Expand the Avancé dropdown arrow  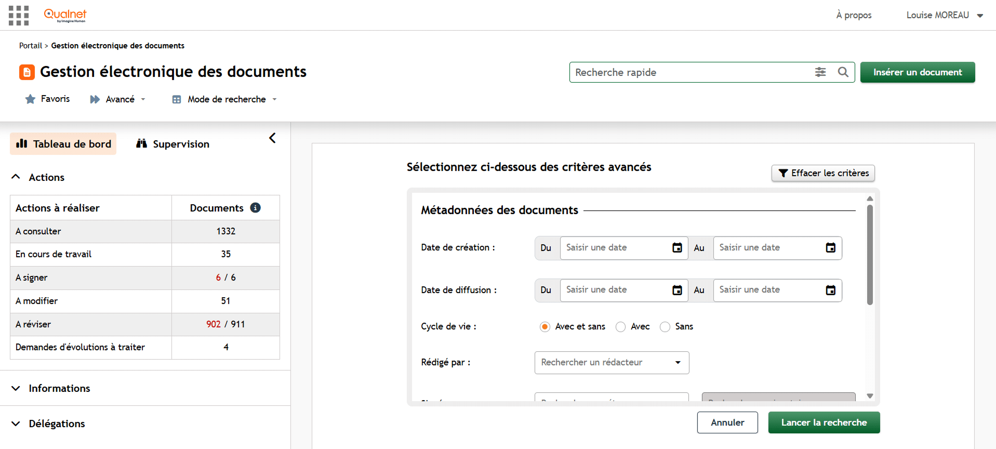coord(143,99)
